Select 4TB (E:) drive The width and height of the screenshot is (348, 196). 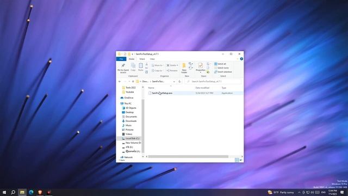tap(127, 147)
